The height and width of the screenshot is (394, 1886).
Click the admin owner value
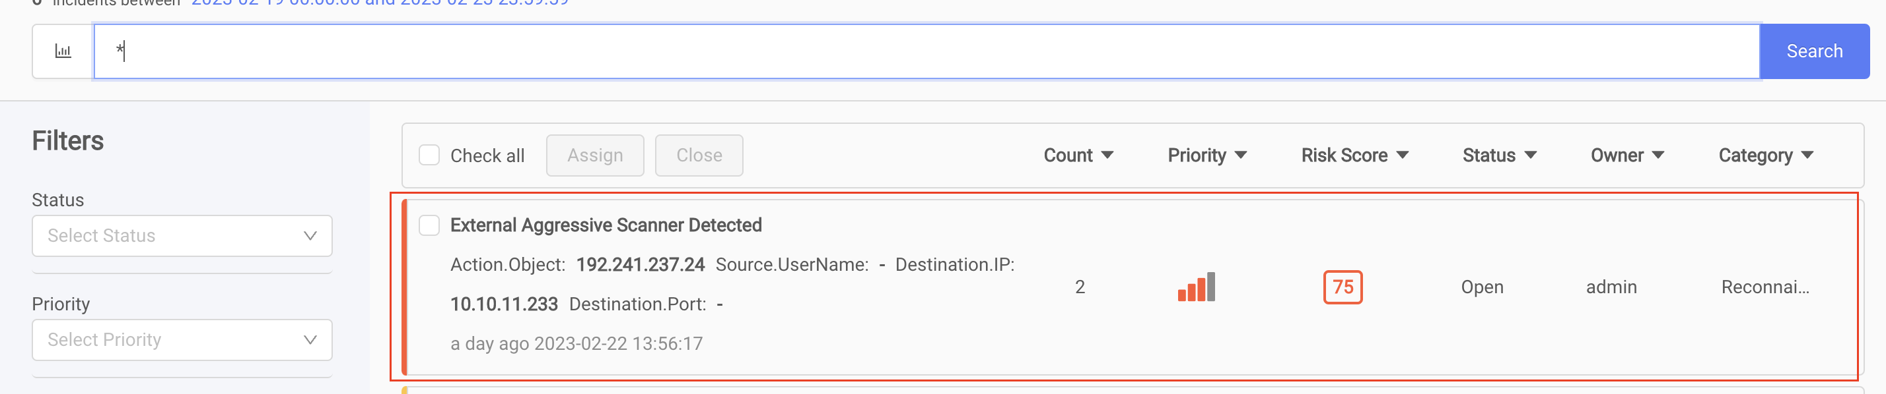tap(1611, 287)
